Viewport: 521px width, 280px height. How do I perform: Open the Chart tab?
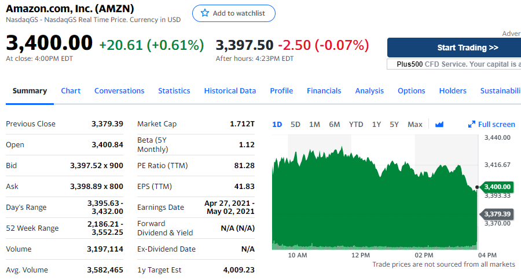[x=71, y=91]
